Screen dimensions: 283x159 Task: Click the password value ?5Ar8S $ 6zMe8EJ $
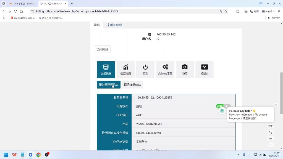[149, 124]
